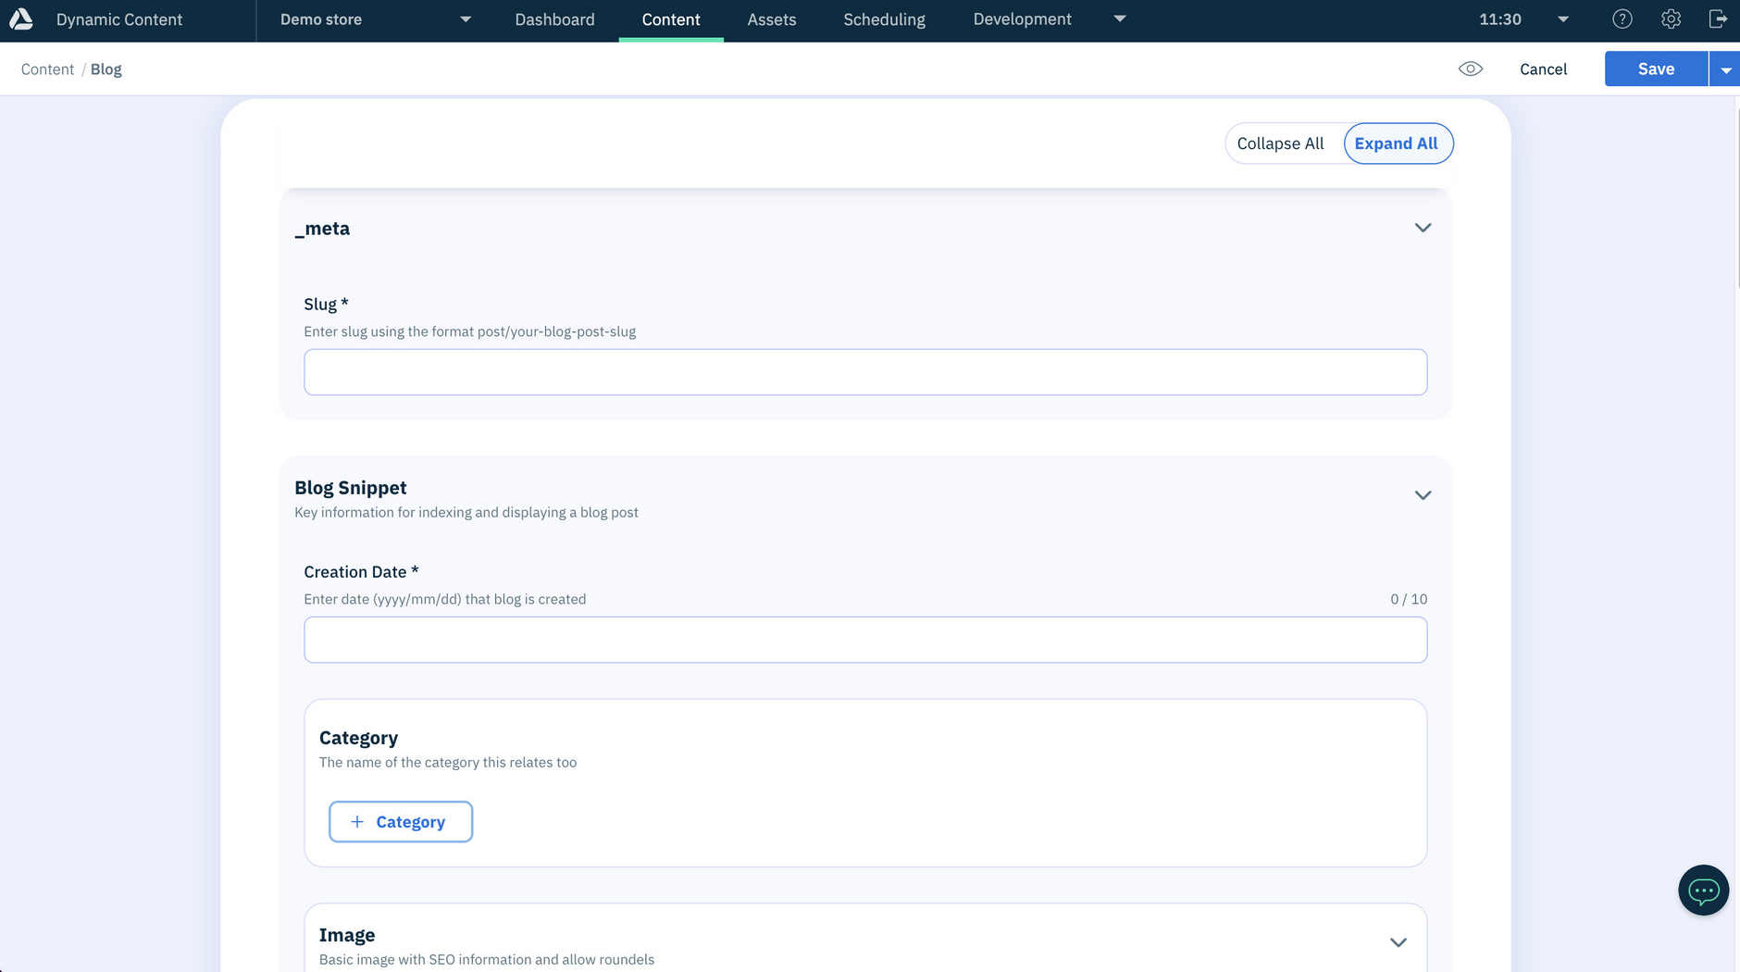Click the Amplience logo icon

pos(20,19)
